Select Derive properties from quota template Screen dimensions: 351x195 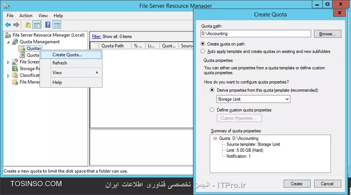pos(212,90)
